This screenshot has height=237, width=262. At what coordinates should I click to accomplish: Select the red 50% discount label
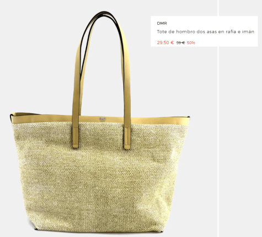pyautogui.click(x=191, y=43)
